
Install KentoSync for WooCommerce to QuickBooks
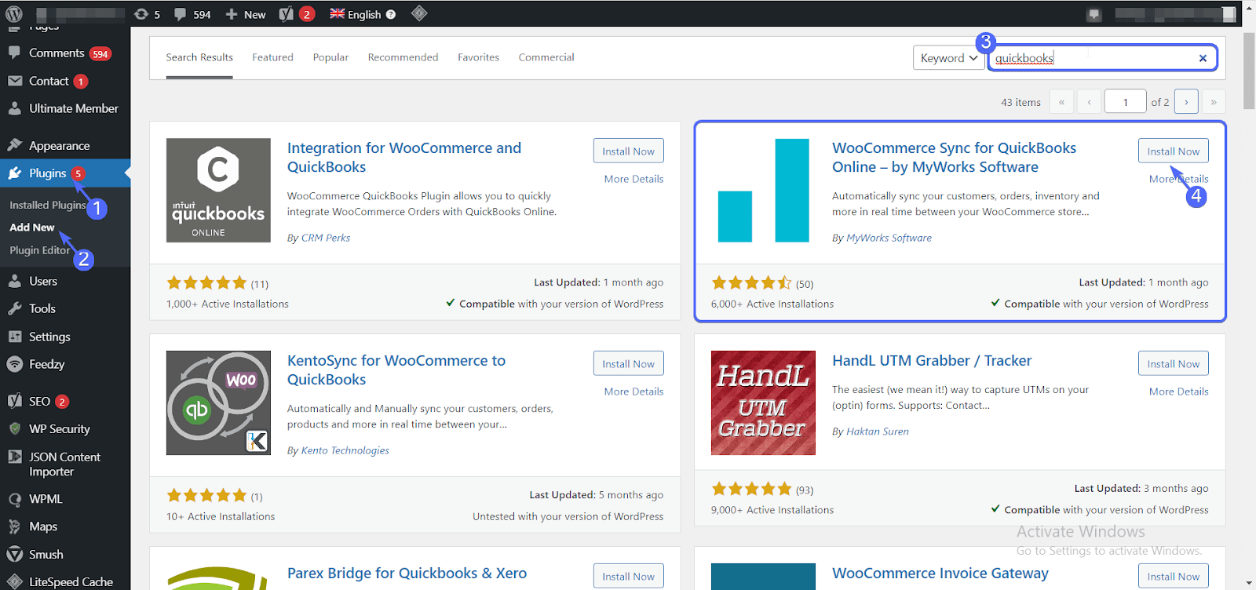point(628,364)
